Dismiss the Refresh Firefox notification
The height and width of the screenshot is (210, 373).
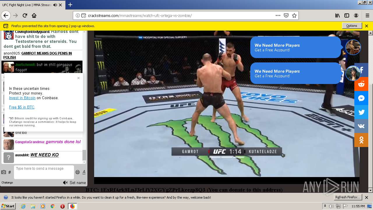click(x=367, y=197)
